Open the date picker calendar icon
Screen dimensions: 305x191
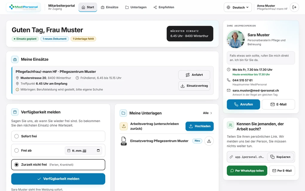click(98, 151)
